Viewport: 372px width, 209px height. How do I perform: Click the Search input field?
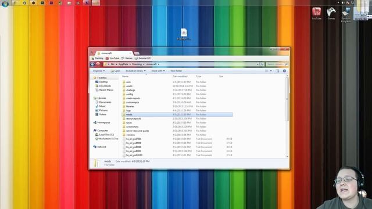(277, 64)
